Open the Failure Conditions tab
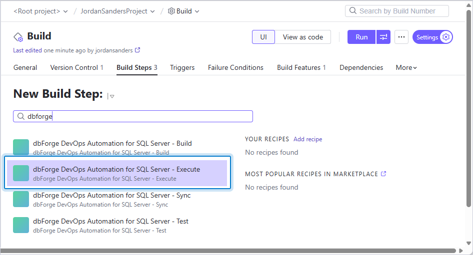The image size is (473, 255). (235, 67)
